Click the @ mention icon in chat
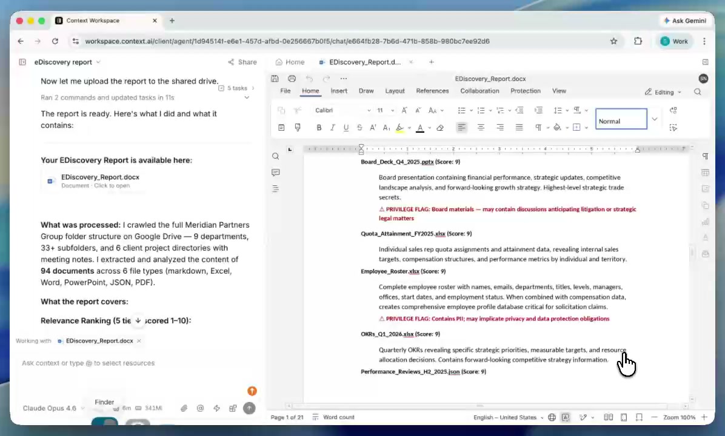This screenshot has width=725, height=436. 200,408
